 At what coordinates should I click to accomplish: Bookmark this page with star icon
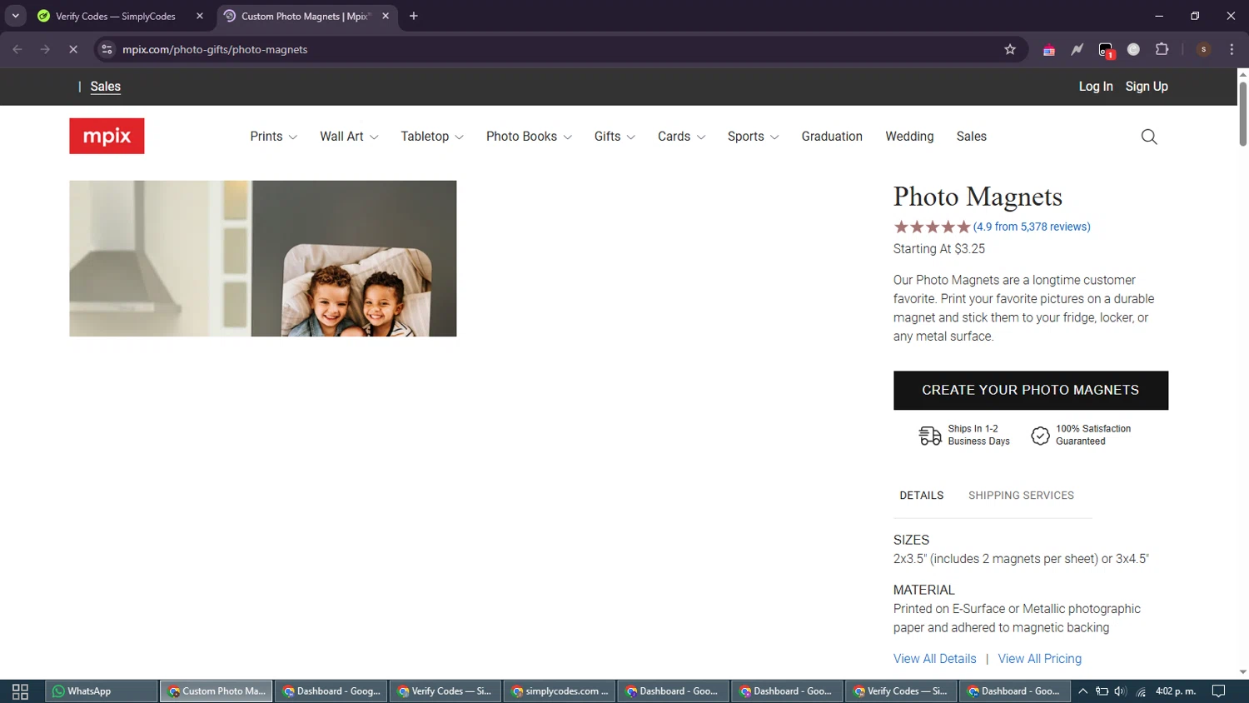click(1009, 50)
